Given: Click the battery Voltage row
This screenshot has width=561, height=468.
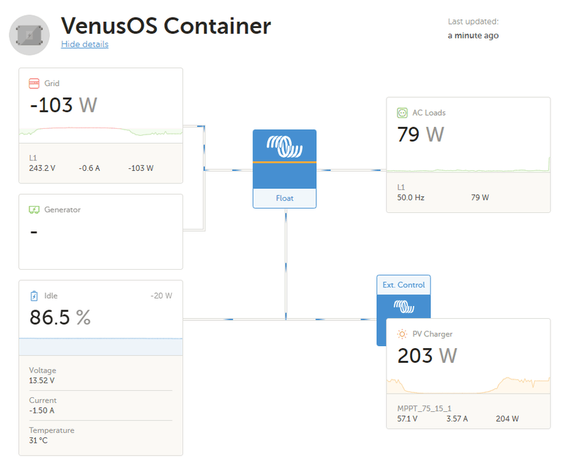Looking at the screenshot, I should pos(100,376).
